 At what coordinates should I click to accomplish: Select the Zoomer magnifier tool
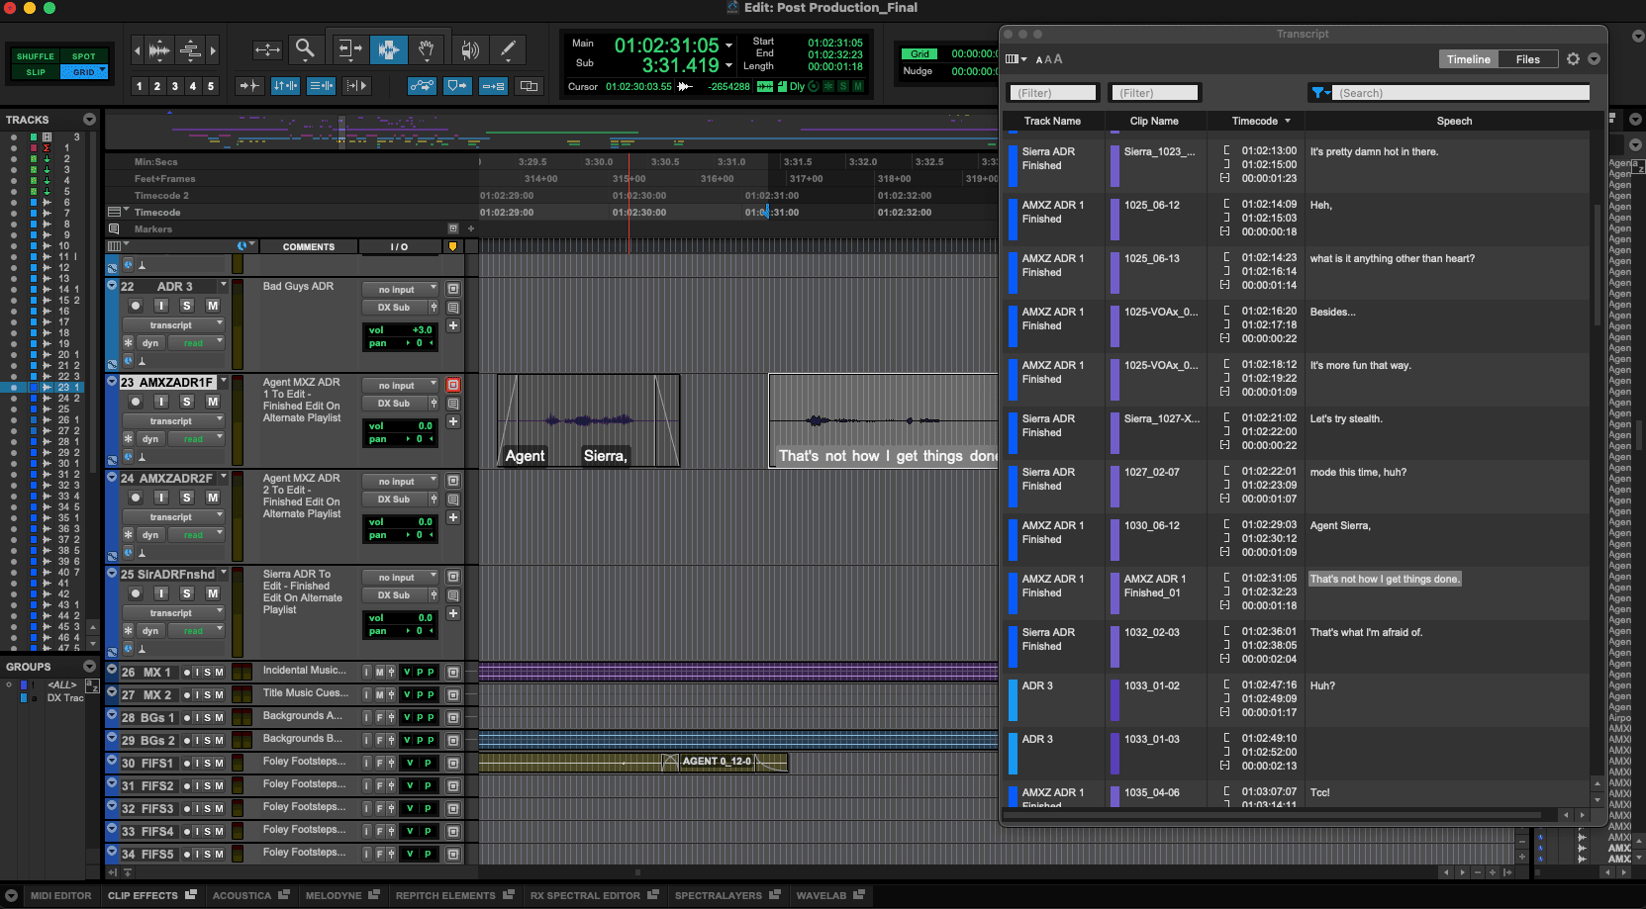tap(305, 48)
